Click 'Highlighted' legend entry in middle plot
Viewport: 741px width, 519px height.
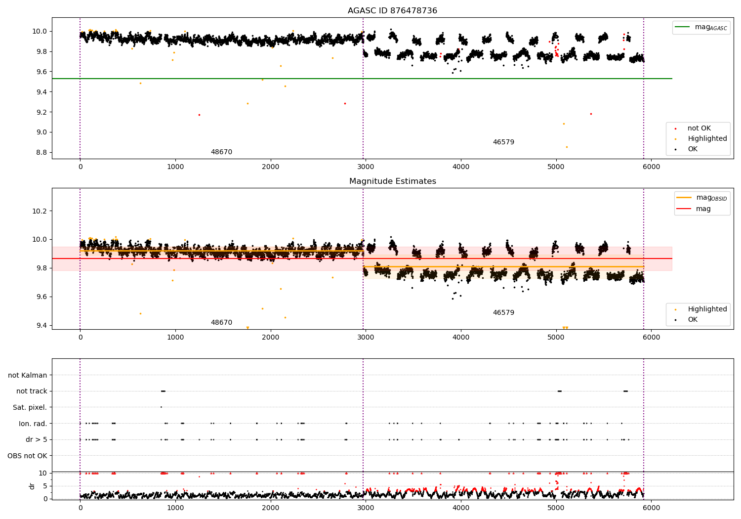tap(701, 309)
